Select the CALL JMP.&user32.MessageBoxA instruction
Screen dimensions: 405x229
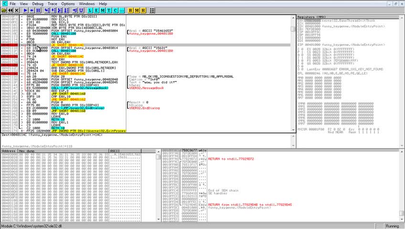pos(80,88)
